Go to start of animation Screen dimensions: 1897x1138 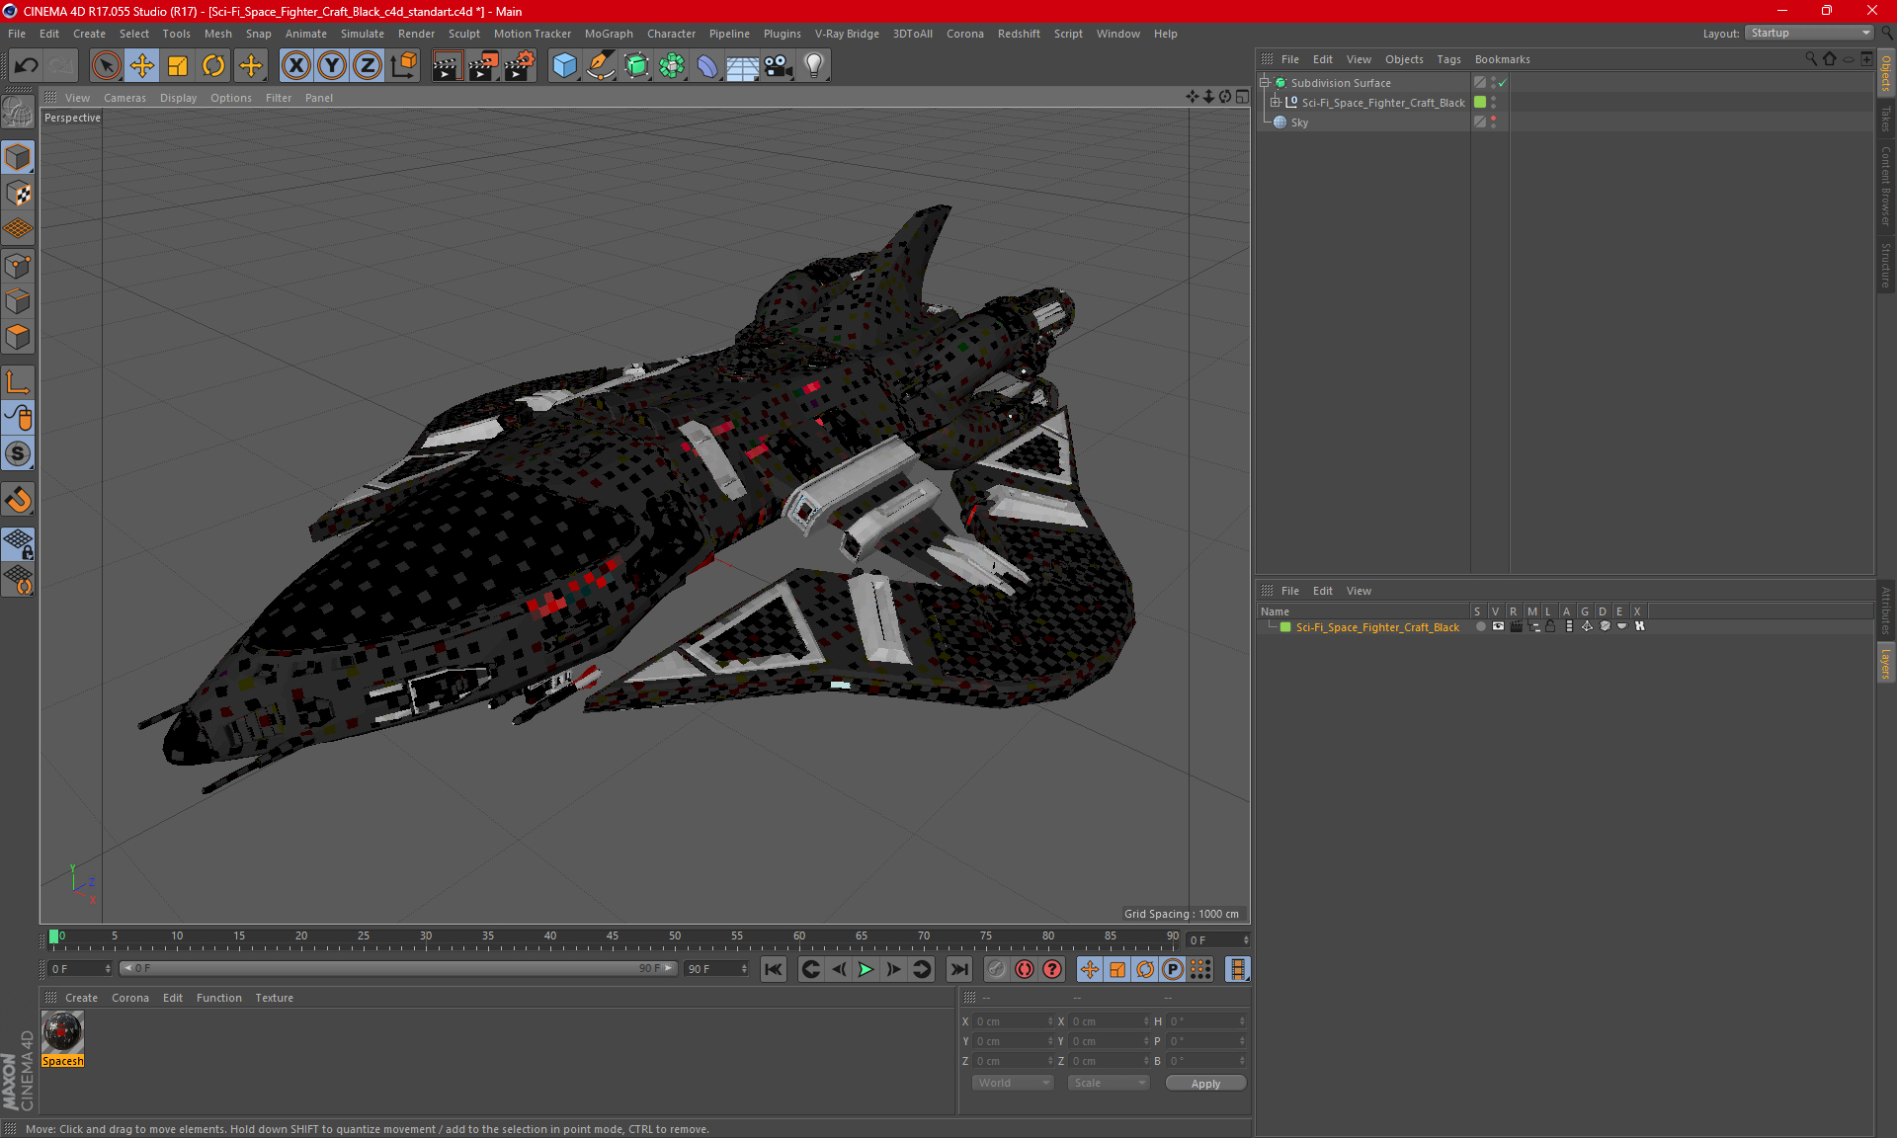[x=774, y=969]
